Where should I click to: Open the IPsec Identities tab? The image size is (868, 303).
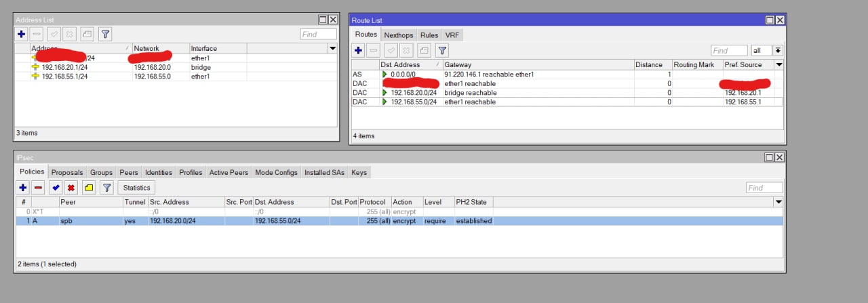[x=159, y=173]
